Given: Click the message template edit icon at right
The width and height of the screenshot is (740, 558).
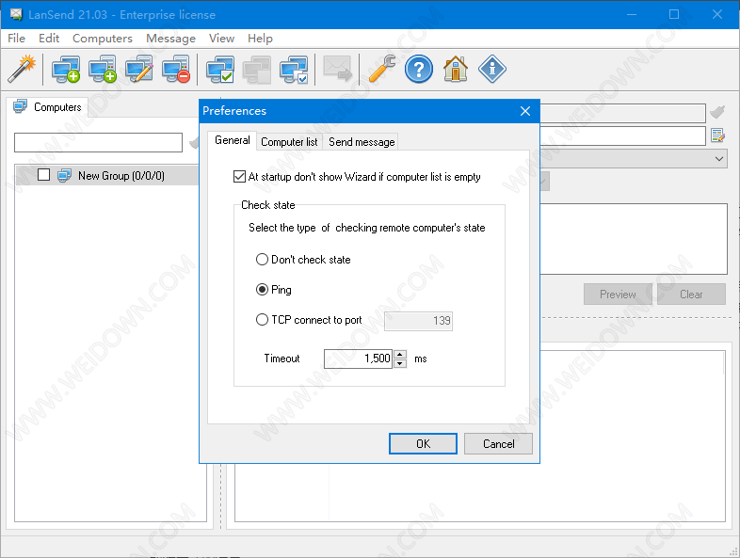Looking at the screenshot, I should [717, 136].
